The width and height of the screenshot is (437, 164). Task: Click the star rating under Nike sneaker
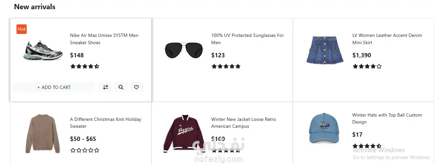(x=85, y=66)
